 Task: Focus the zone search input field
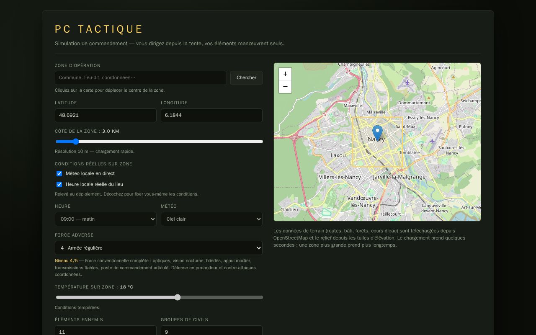click(x=141, y=78)
